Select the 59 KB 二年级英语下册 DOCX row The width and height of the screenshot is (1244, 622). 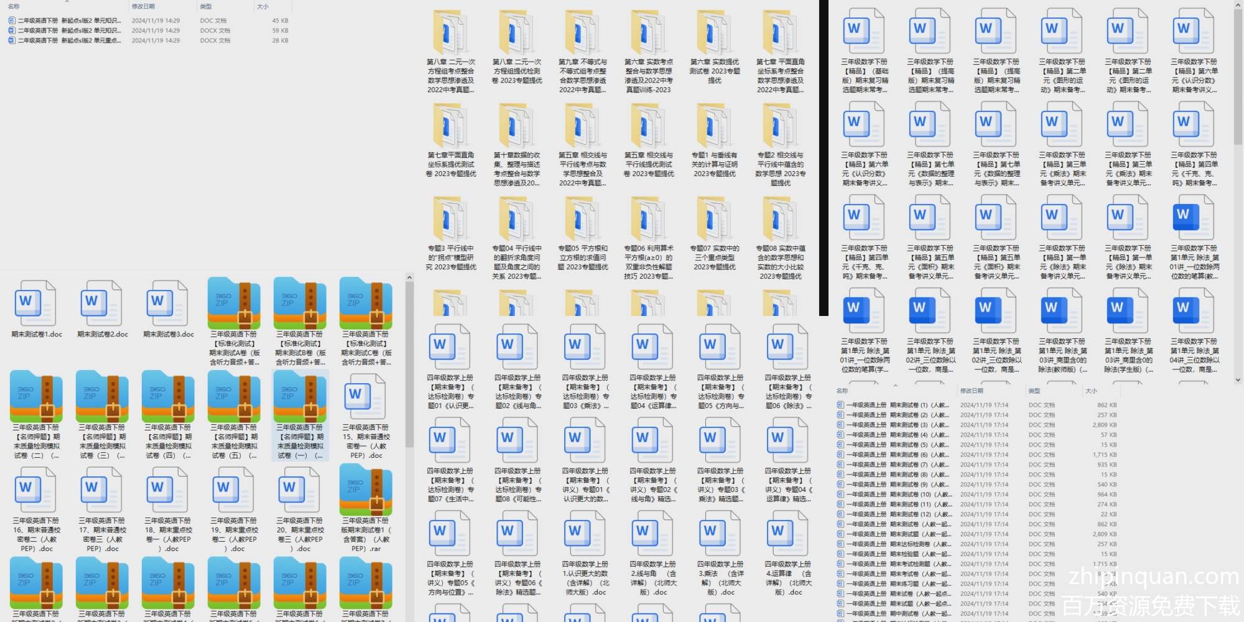coord(68,30)
